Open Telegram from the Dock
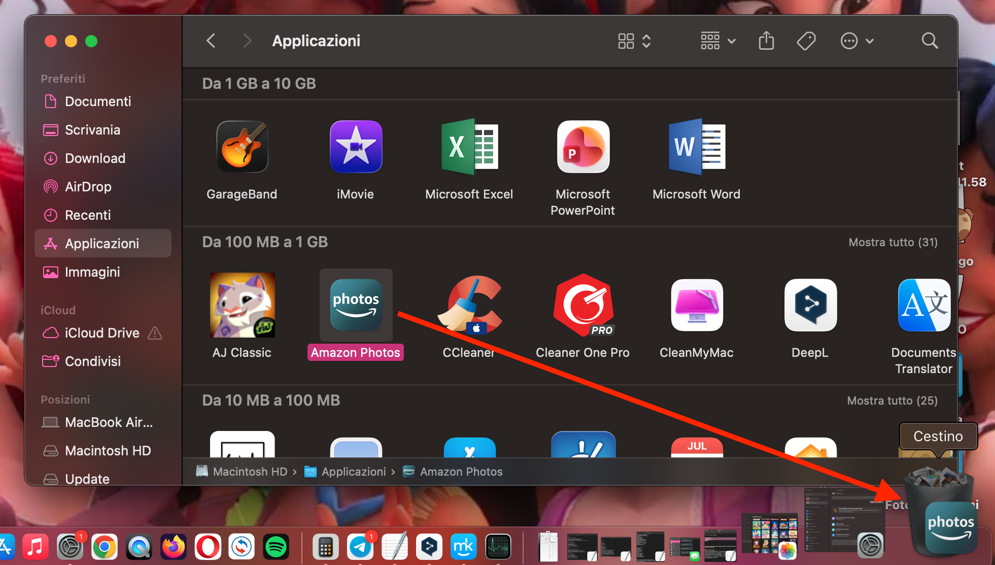Viewport: 995px width, 565px height. pos(360,547)
